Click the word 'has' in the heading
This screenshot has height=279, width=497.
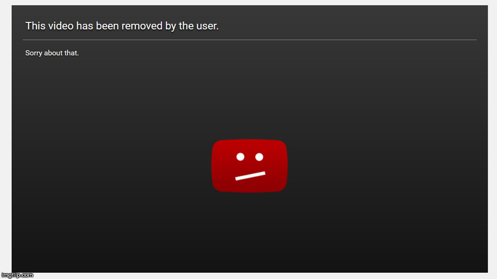click(x=84, y=26)
